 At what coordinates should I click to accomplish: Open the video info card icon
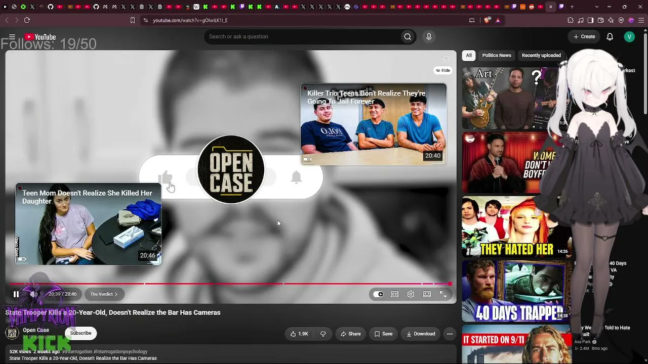point(446,59)
